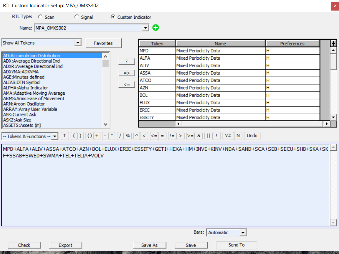
Task: Select Custom Indicator radio button
Action: tap(113, 17)
